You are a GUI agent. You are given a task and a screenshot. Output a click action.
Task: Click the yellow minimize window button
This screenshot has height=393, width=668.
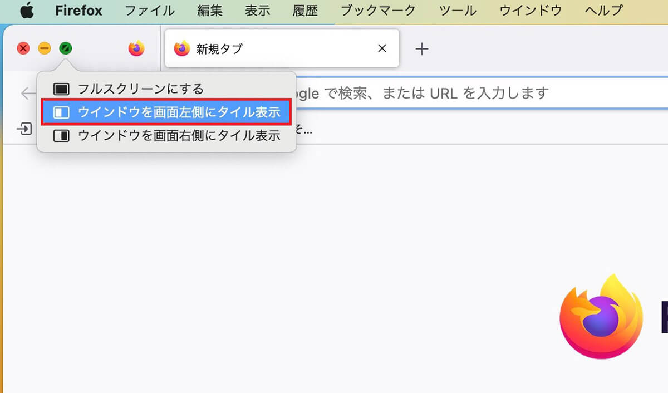click(45, 48)
